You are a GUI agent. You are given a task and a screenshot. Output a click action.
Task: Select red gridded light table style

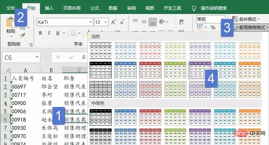tap(150, 89)
